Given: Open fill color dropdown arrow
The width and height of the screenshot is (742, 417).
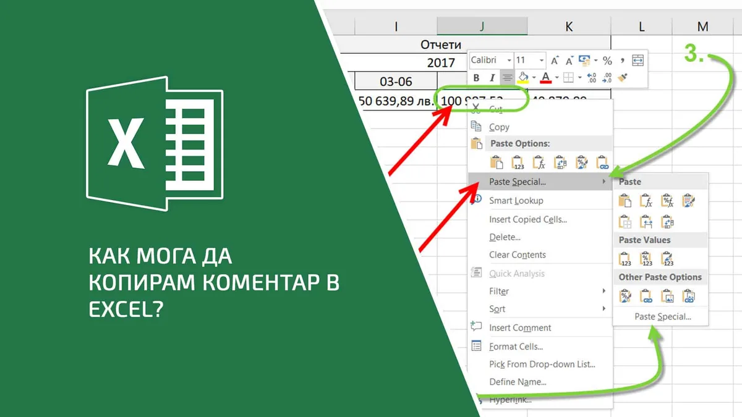Looking at the screenshot, I should (534, 78).
